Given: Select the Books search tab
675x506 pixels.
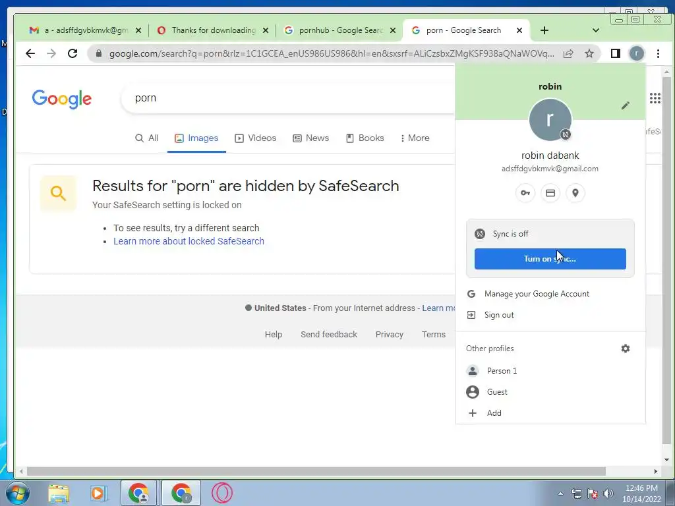Looking at the screenshot, I should pyautogui.click(x=365, y=138).
